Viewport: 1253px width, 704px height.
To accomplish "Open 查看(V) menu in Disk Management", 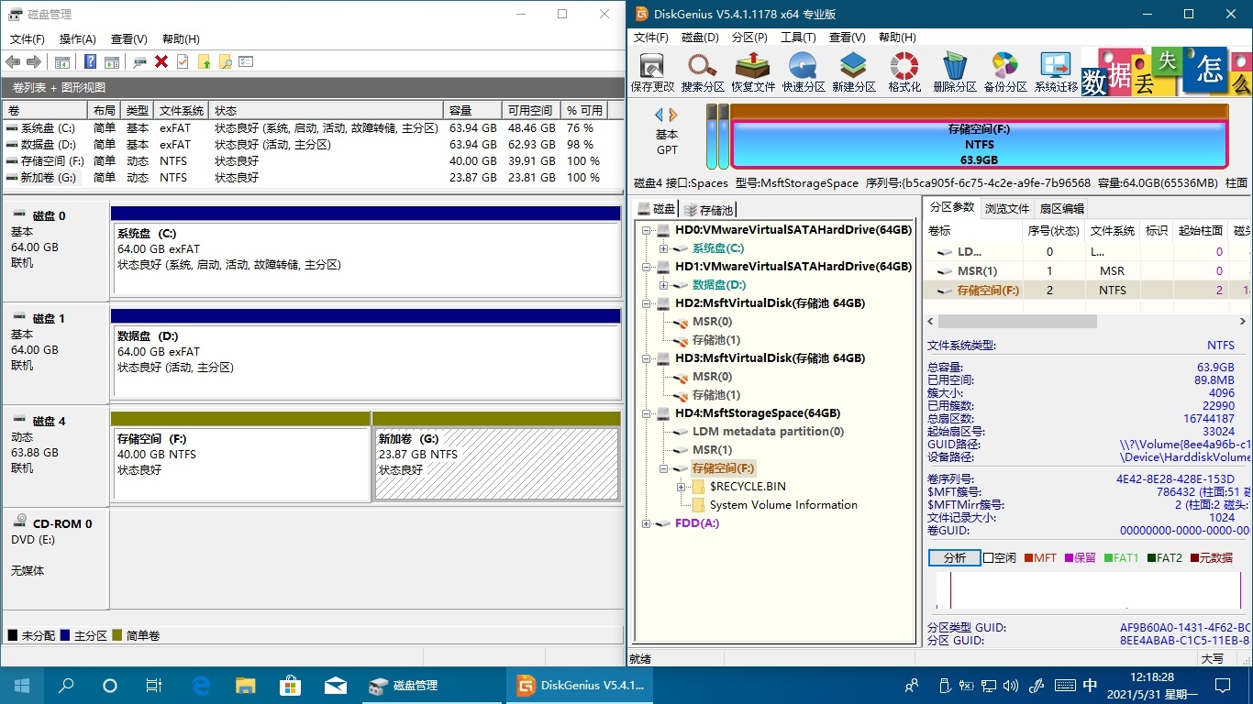I will 129,39.
